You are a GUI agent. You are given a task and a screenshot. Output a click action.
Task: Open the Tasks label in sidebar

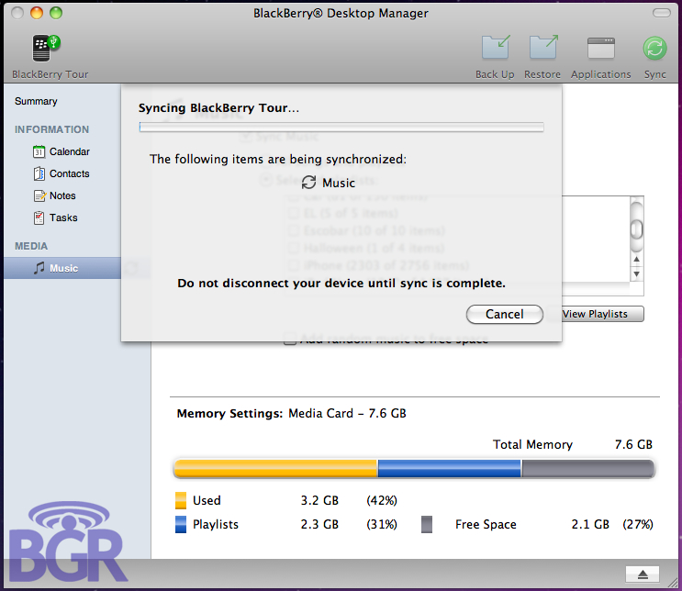(x=63, y=217)
